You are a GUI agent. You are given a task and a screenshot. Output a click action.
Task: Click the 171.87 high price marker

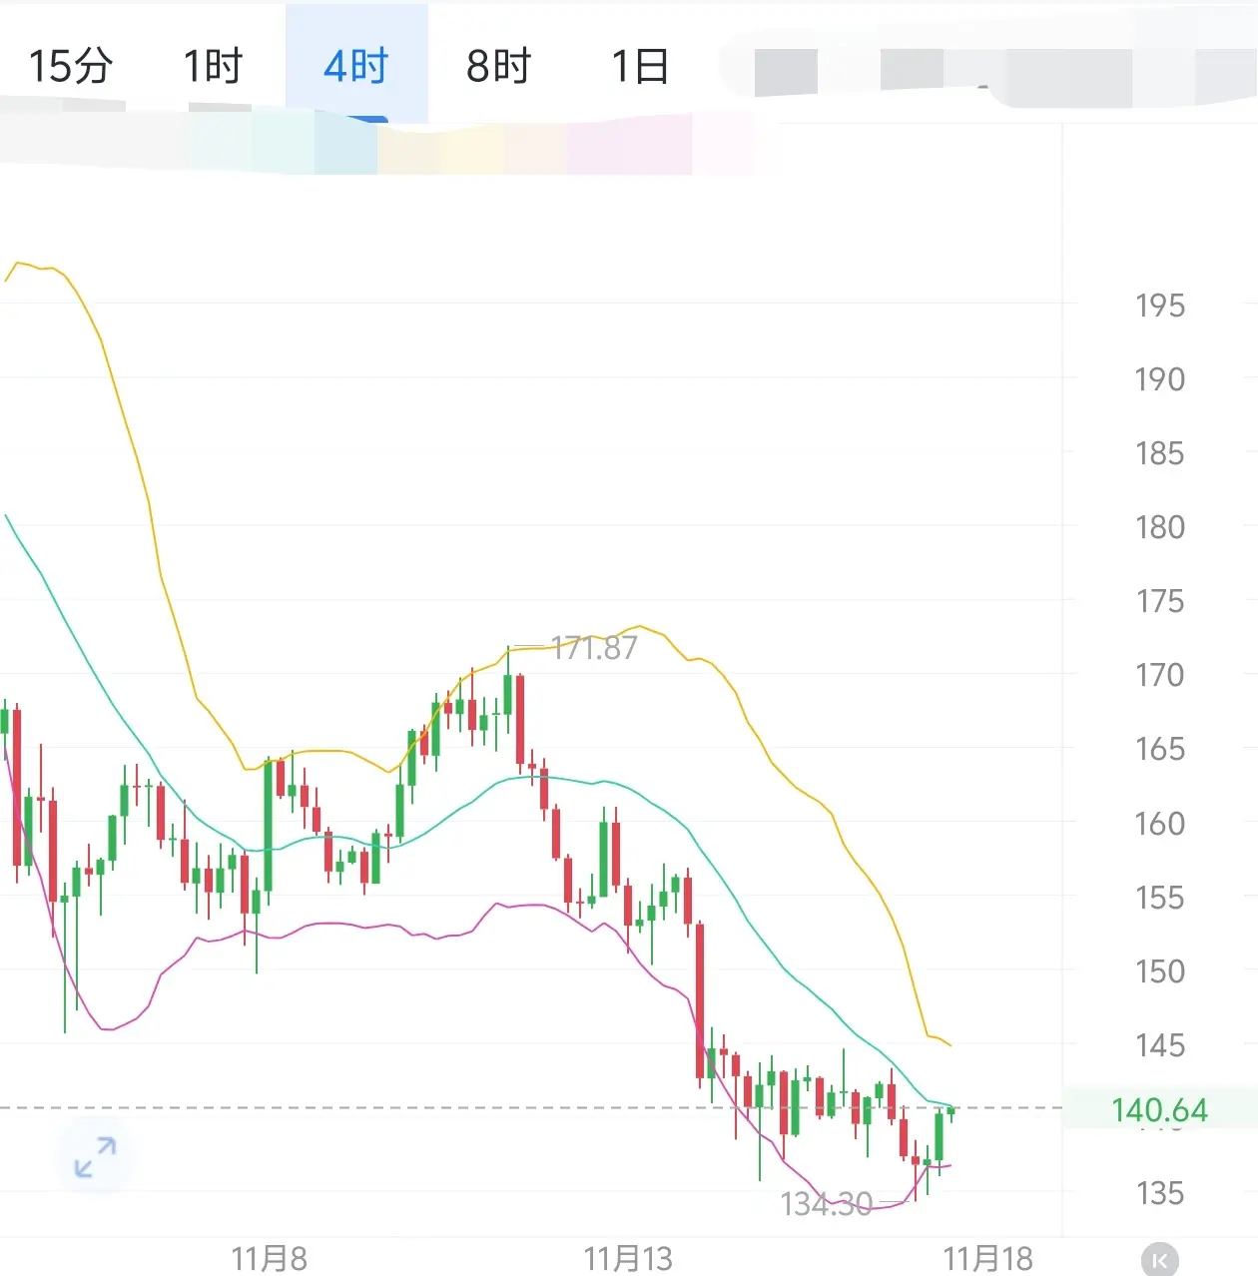click(x=594, y=648)
